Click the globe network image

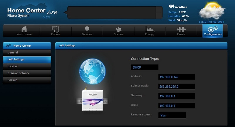click(x=92, y=71)
